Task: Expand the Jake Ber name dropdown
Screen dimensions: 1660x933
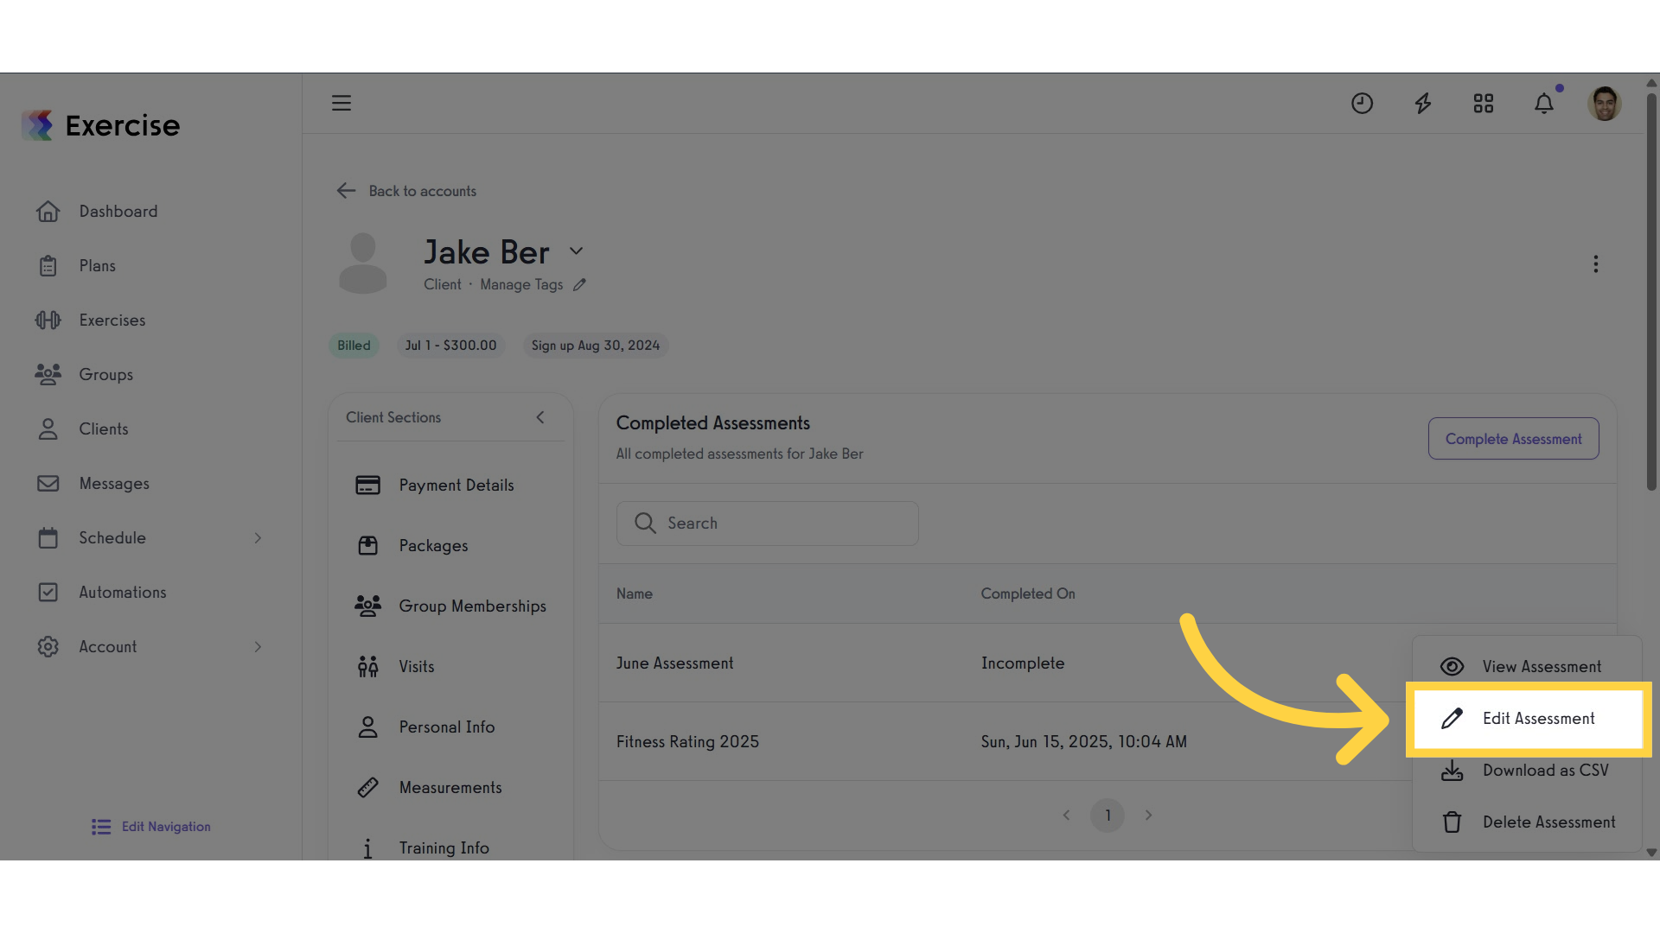Action: click(576, 251)
